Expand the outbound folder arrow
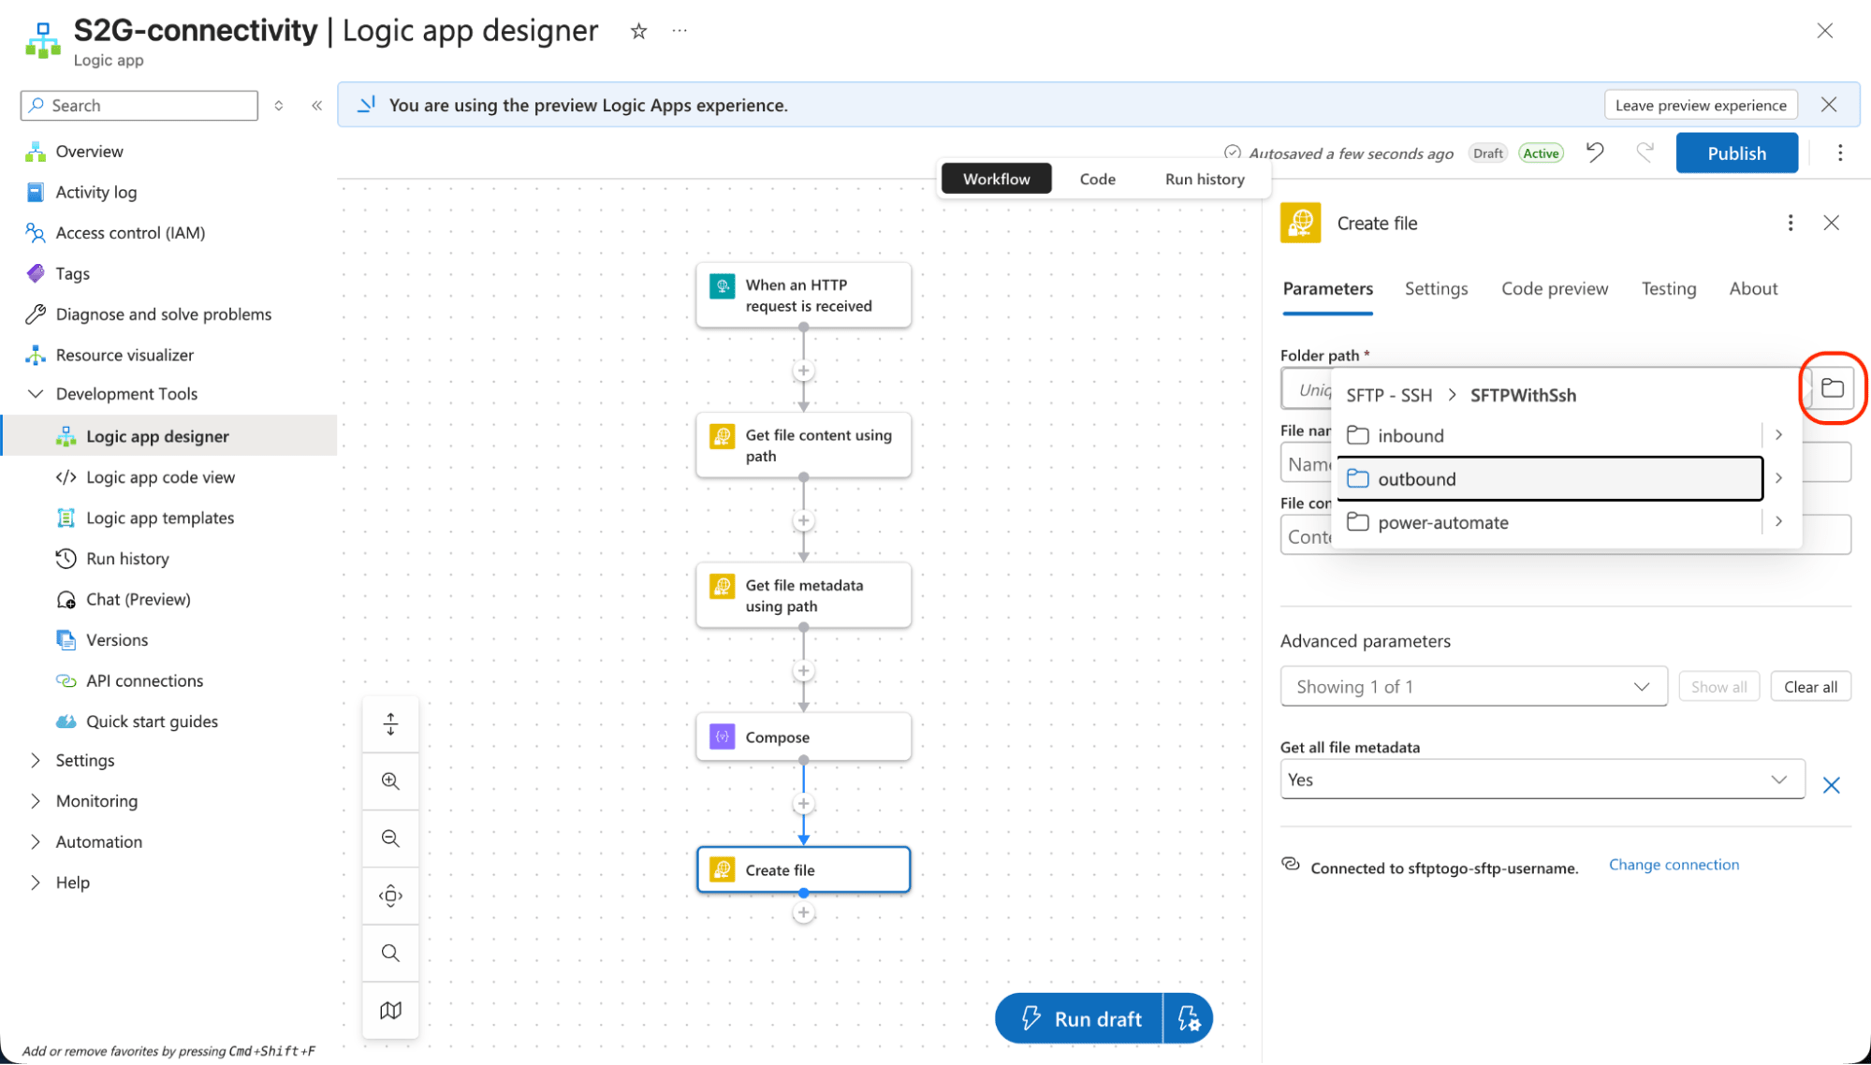 click(x=1779, y=478)
